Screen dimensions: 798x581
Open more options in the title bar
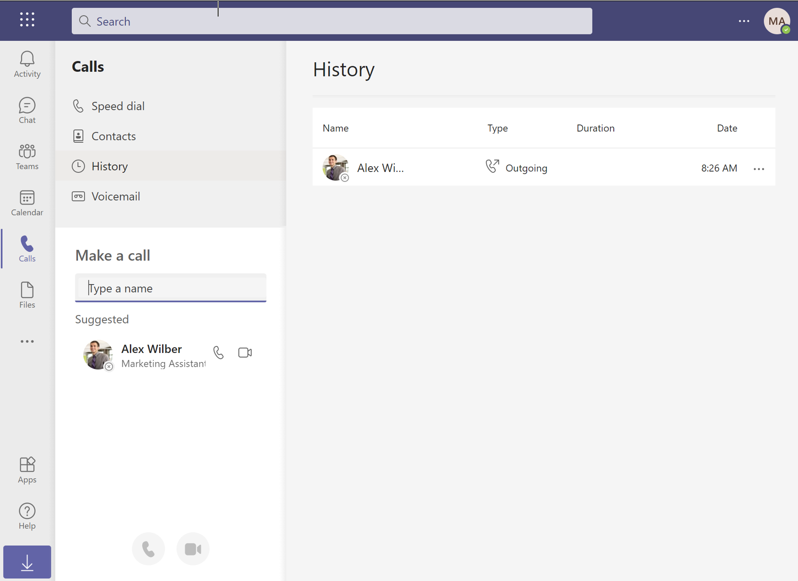click(744, 21)
